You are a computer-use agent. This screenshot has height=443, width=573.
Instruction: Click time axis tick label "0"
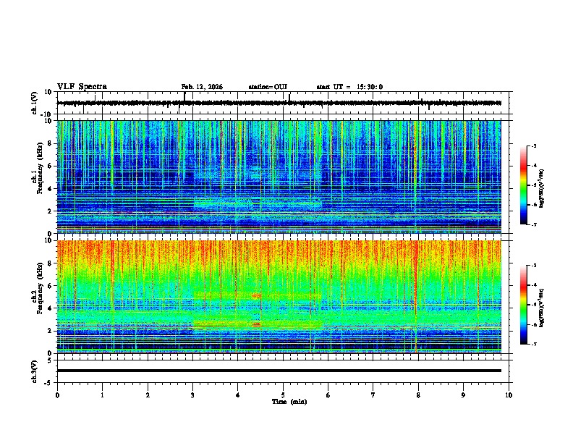(x=57, y=395)
